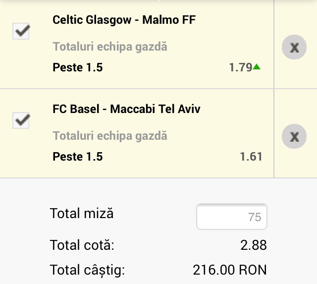Click the Total miză label

point(82,214)
